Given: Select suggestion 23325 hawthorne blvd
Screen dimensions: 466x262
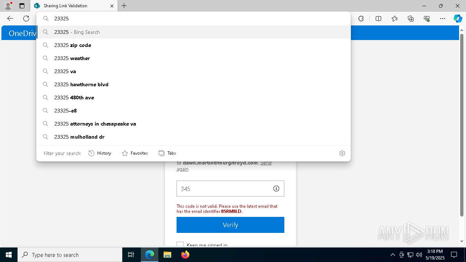Looking at the screenshot, I should (194, 84).
